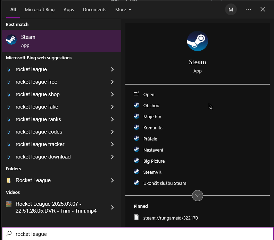Launch SteamVR from Steam actions
This screenshot has height=240, width=274.
pyautogui.click(x=152, y=172)
